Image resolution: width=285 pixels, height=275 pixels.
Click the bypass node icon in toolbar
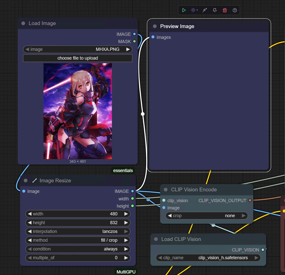coord(205,10)
